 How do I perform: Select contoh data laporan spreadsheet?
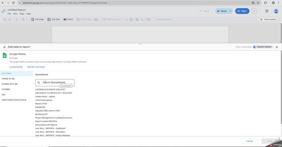coord(44,100)
